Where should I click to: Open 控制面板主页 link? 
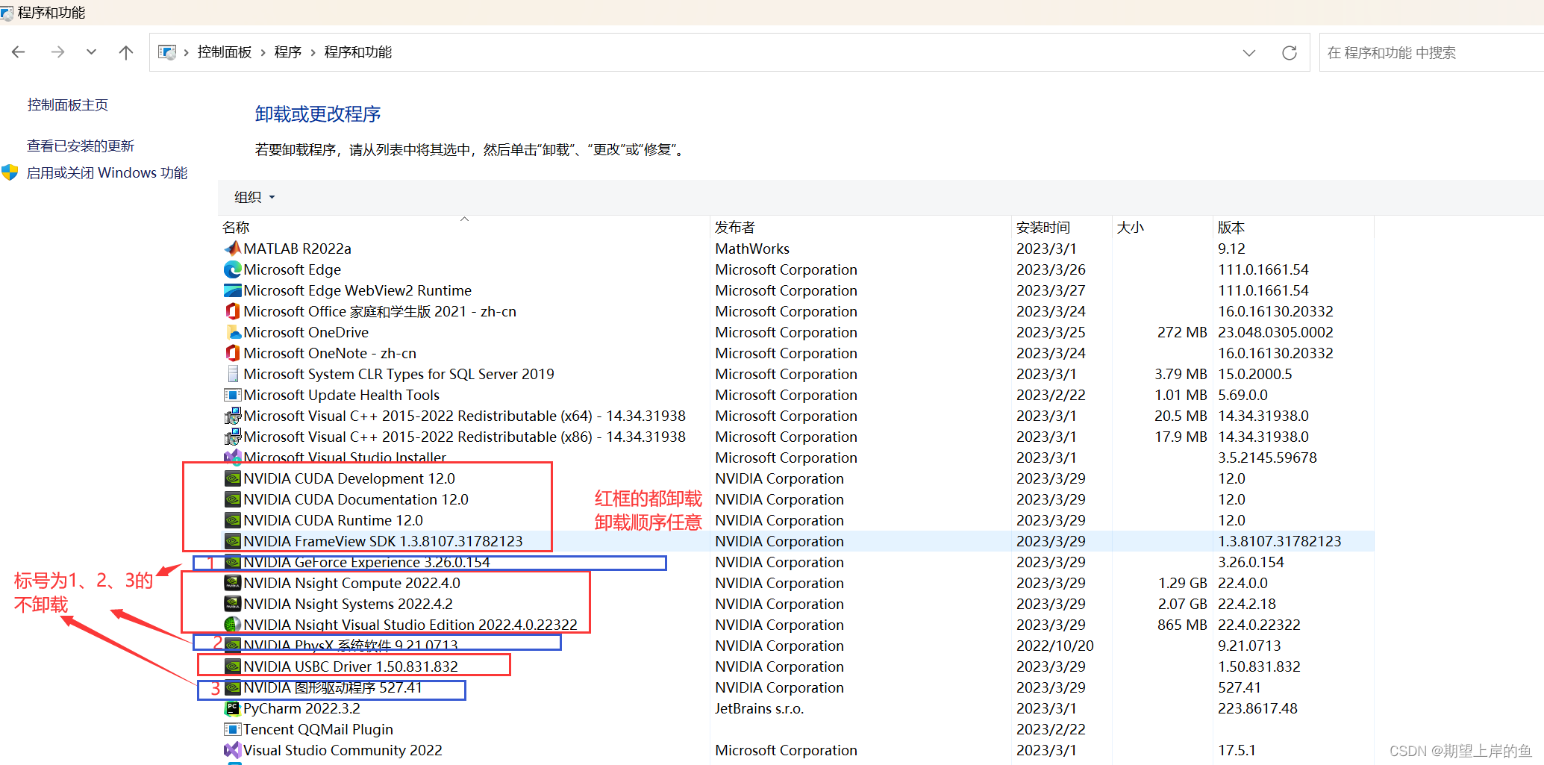point(68,105)
